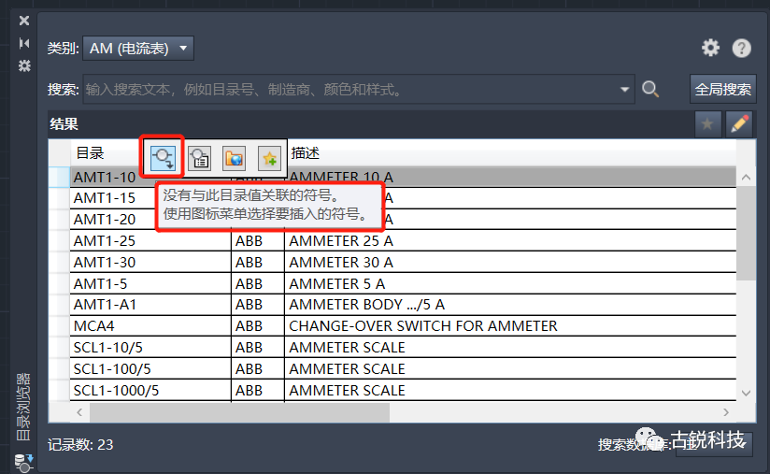Click the AMMETER 30 A description cell
The image size is (770, 474).
pos(510,263)
